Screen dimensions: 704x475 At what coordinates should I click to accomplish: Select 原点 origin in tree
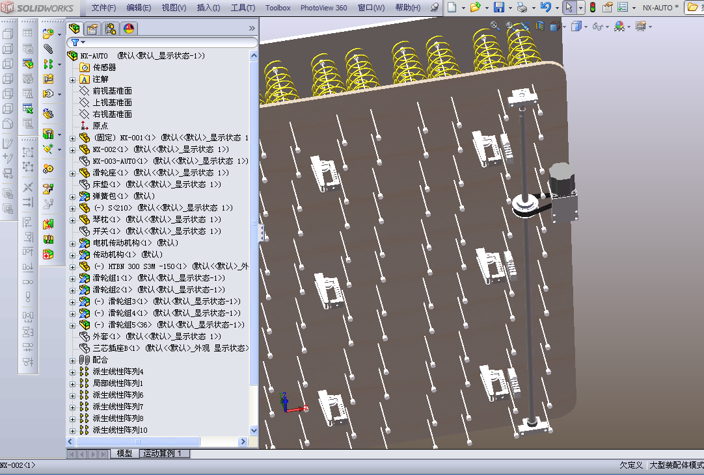coord(100,126)
